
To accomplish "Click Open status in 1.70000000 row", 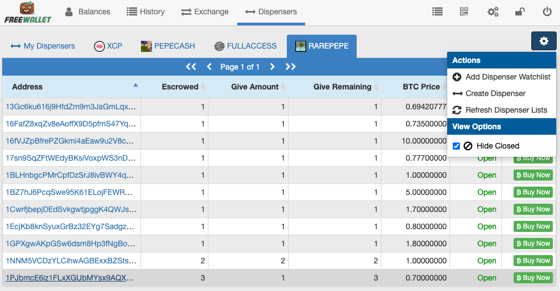I will point(487,209).
